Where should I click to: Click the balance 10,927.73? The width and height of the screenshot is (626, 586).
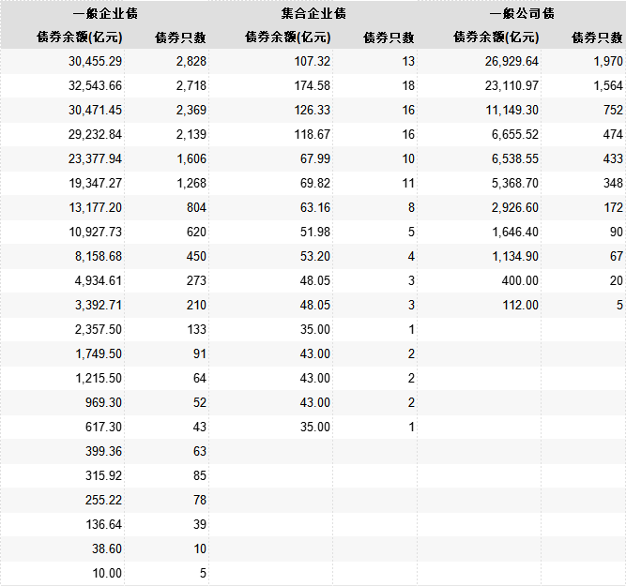pyautogui.click(x=95, y=232)
